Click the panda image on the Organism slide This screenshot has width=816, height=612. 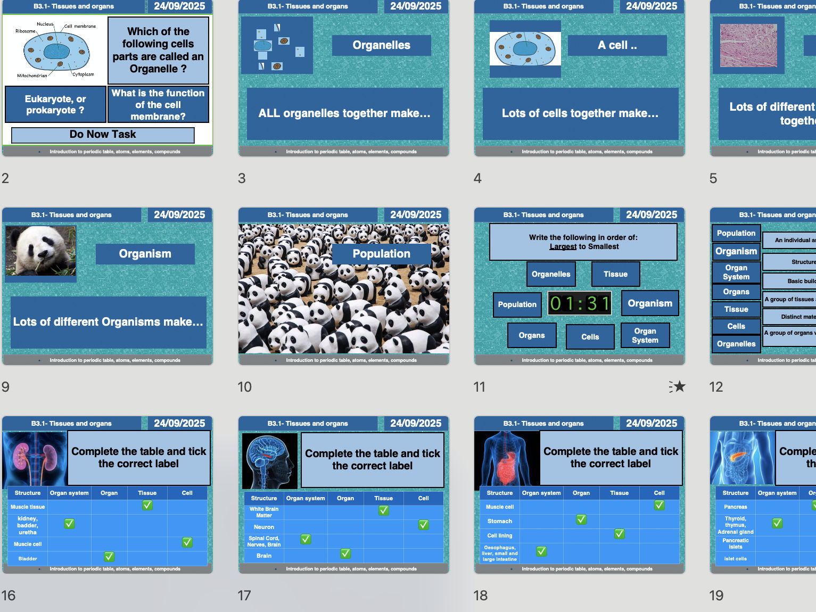point(40,250)
